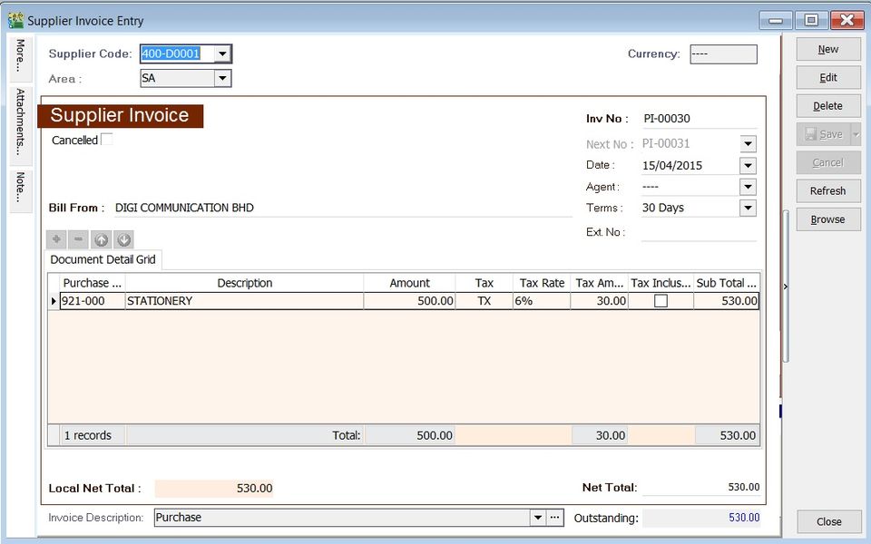Click the Outstanding amount 530.00 link
Viewport: 871px width, 544px height.
coord(742,518)
